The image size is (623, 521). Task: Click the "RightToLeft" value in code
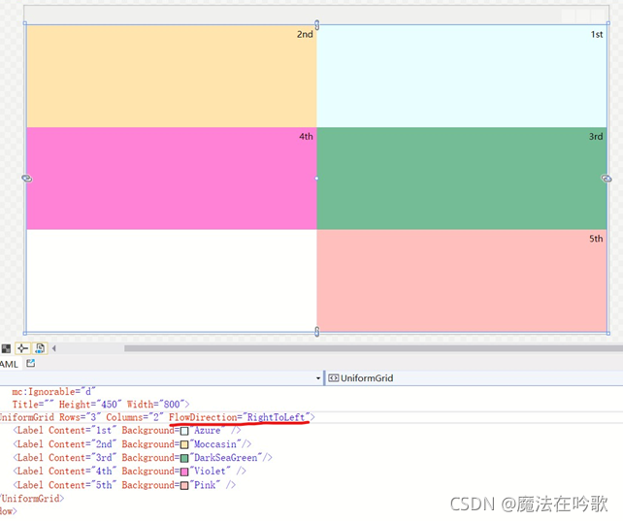point(277,417)
